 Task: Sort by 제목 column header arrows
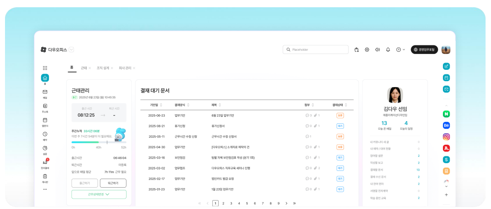coord(220,105)
